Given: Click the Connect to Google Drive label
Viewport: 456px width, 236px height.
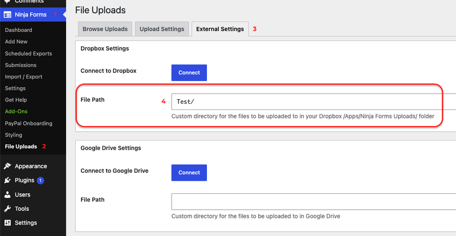Looking at the screenshot, I should 115,170.
